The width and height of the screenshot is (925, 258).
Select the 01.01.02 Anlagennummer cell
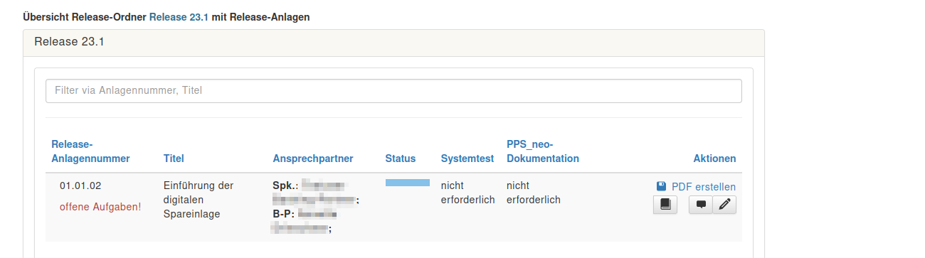pos(80,186)
